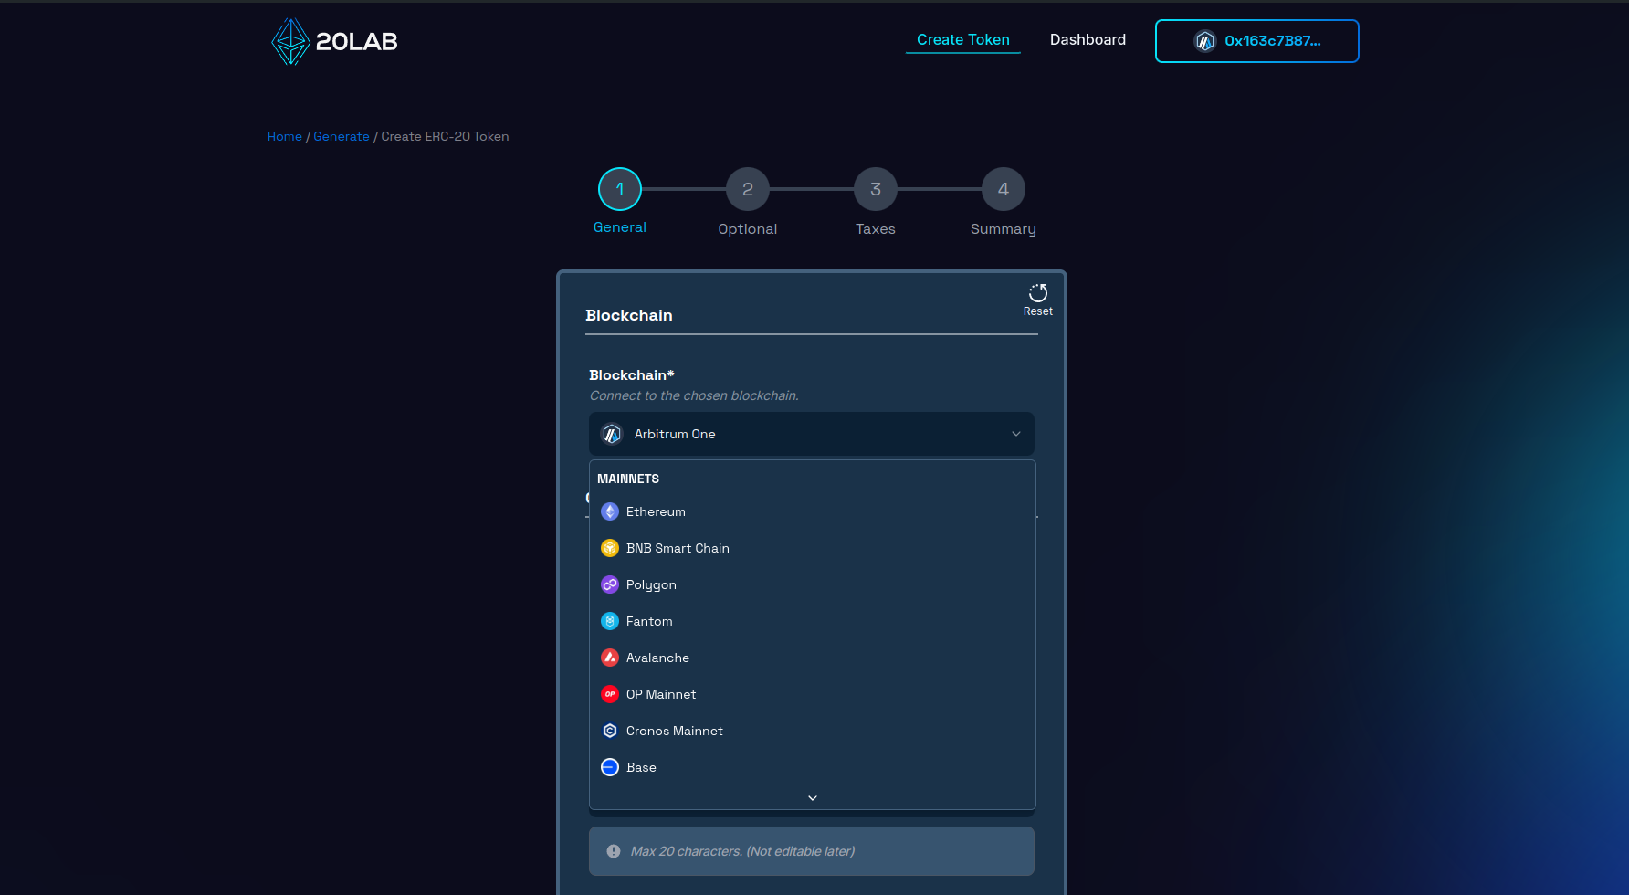Image resolution: width=1629 pixels, height=895 pixels.
Task: Click the Arbitrum One icon in selector
Action: coord(612,434)
